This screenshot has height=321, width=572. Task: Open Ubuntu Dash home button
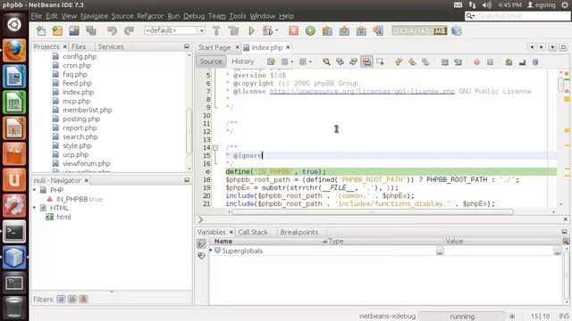click(14, 24)
